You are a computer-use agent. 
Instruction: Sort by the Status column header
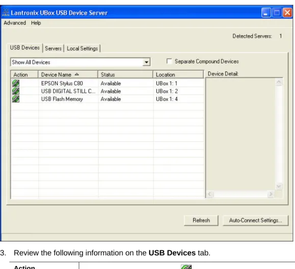[x=125, y=75]
